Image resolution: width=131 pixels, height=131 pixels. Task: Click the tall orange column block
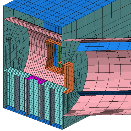[x=69, y=76]
